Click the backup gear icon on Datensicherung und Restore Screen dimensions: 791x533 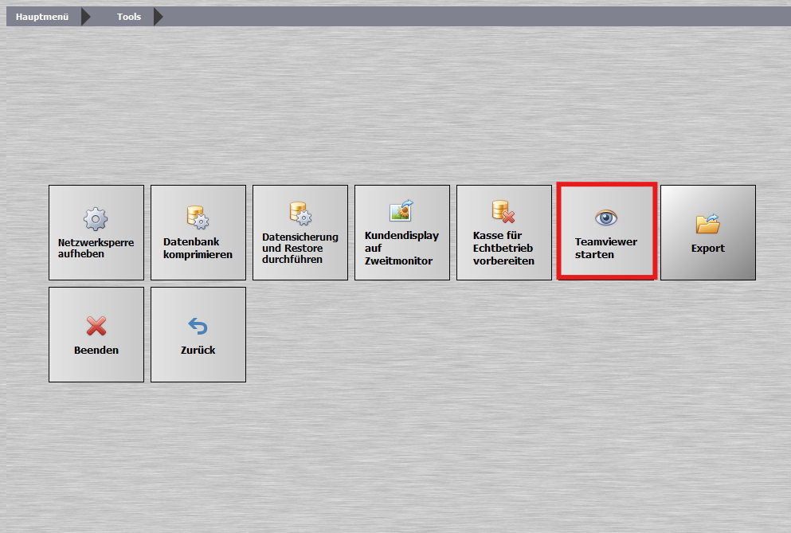(x=300, y=214)
